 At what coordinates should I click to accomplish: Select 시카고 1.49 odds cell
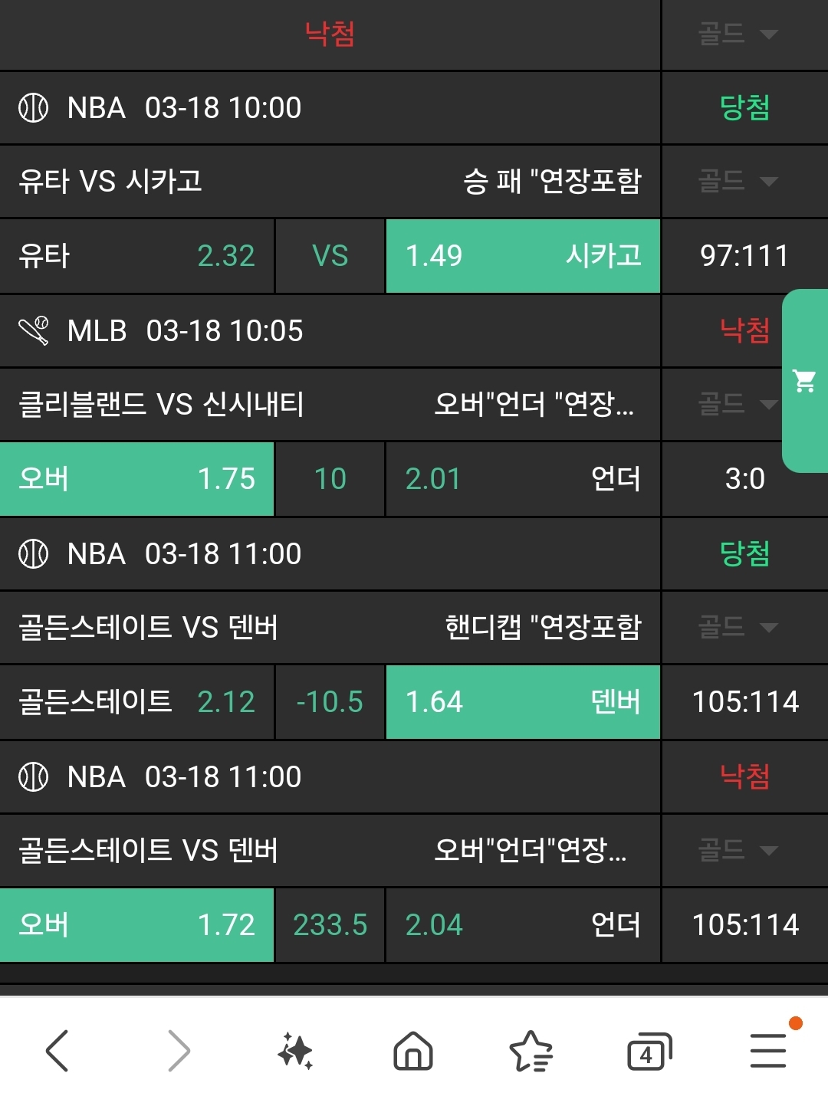(523, 256)
